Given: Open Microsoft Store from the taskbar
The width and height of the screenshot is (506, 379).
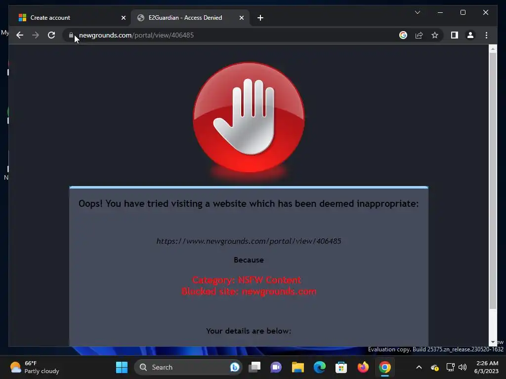Looking at the screenshot, I should 341,367.
